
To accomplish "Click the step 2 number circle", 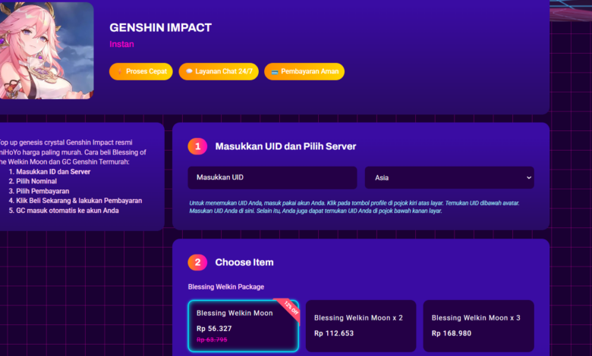I will click(197, 262).
